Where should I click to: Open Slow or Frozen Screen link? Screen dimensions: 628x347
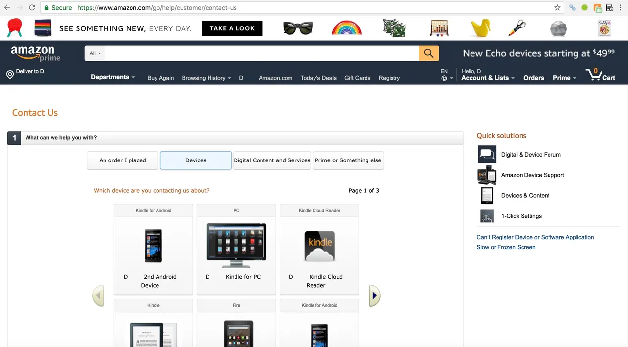point(506,247)
